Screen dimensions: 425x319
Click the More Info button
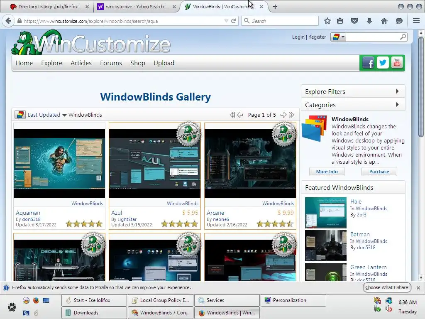pos(327,172)
